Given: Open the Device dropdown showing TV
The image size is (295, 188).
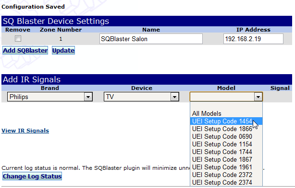Looking at the screenshot, I should click(141, 97).
